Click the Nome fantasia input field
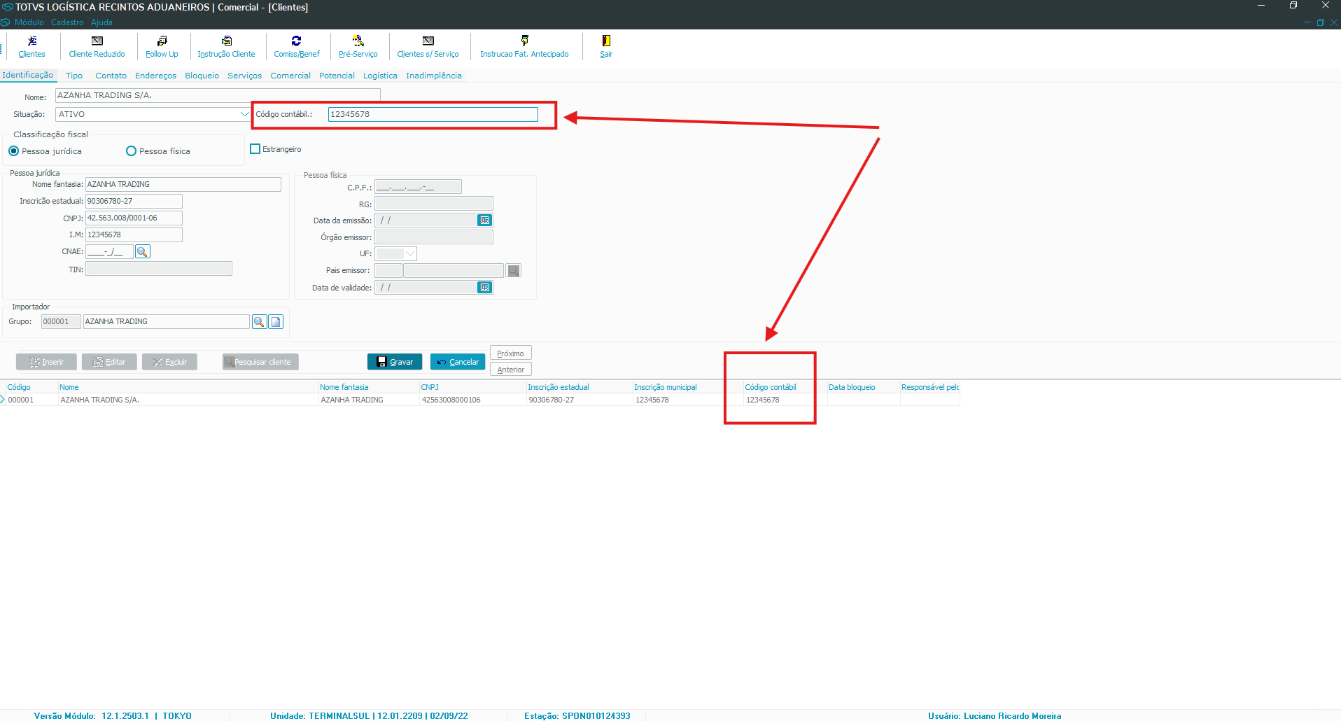This screenshot has height=721, width=1341. click(x=183, y=184)
